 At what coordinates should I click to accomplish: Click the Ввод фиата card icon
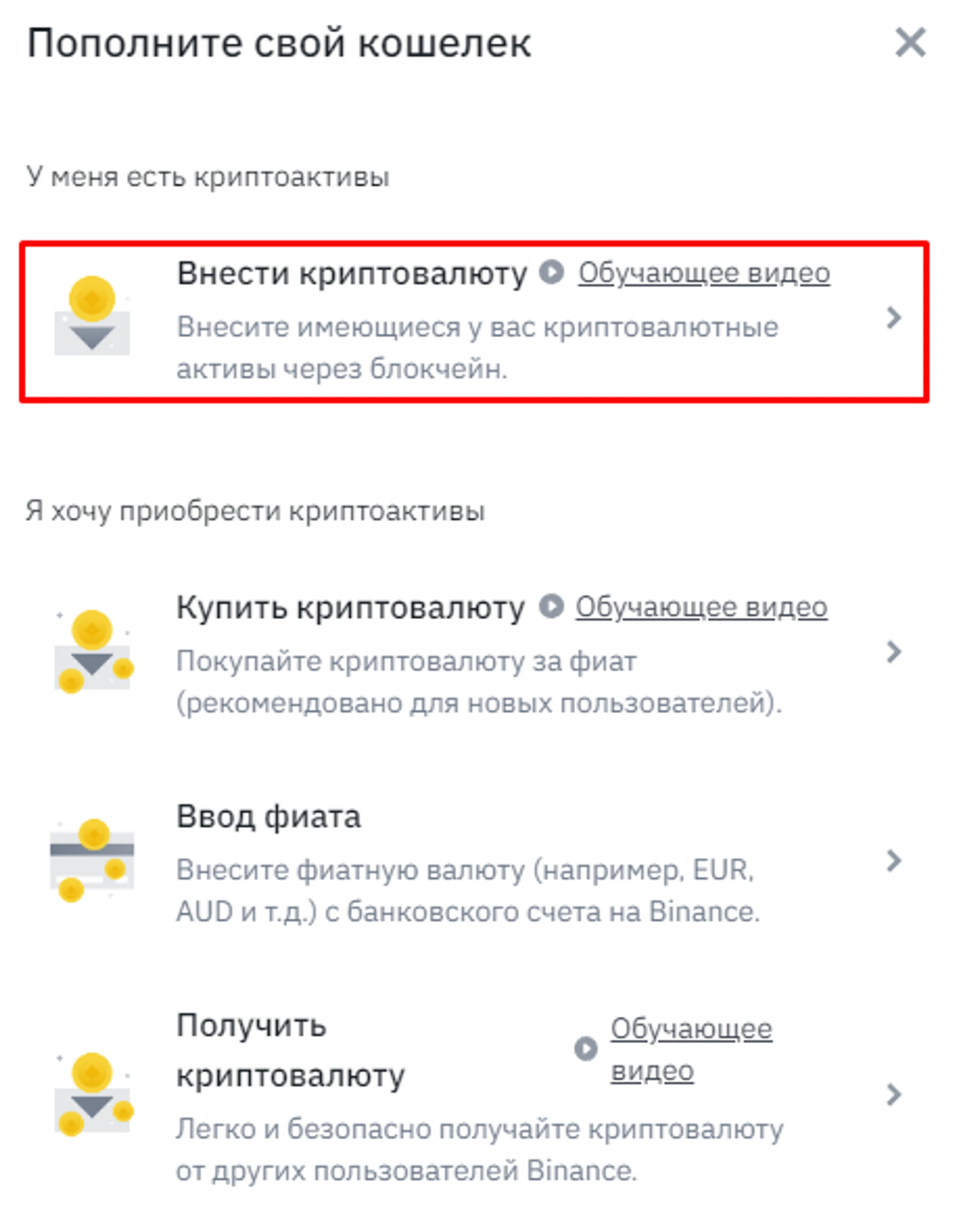tap(93, 861)
